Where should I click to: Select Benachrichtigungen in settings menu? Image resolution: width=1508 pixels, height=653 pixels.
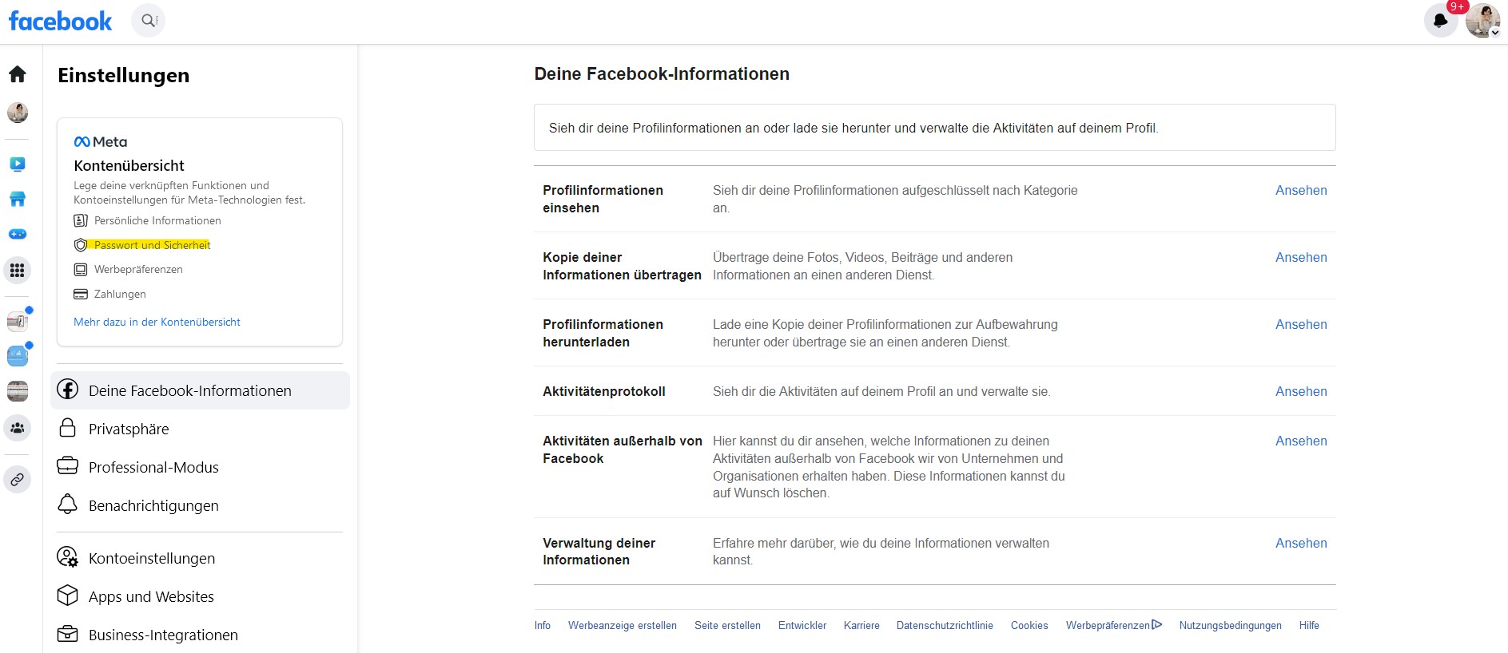(153, 505)
